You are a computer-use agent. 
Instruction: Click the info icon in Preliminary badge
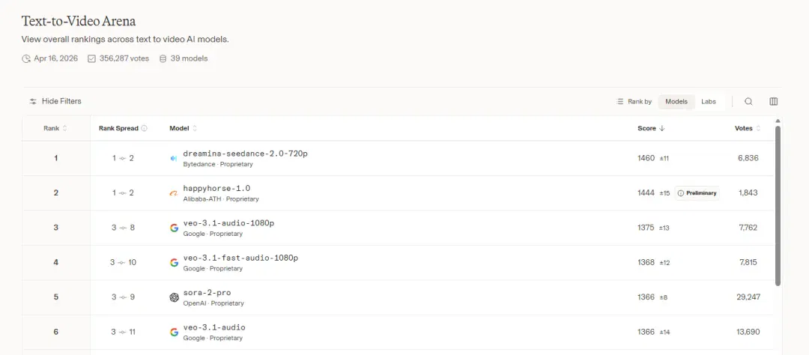[680, 193]
